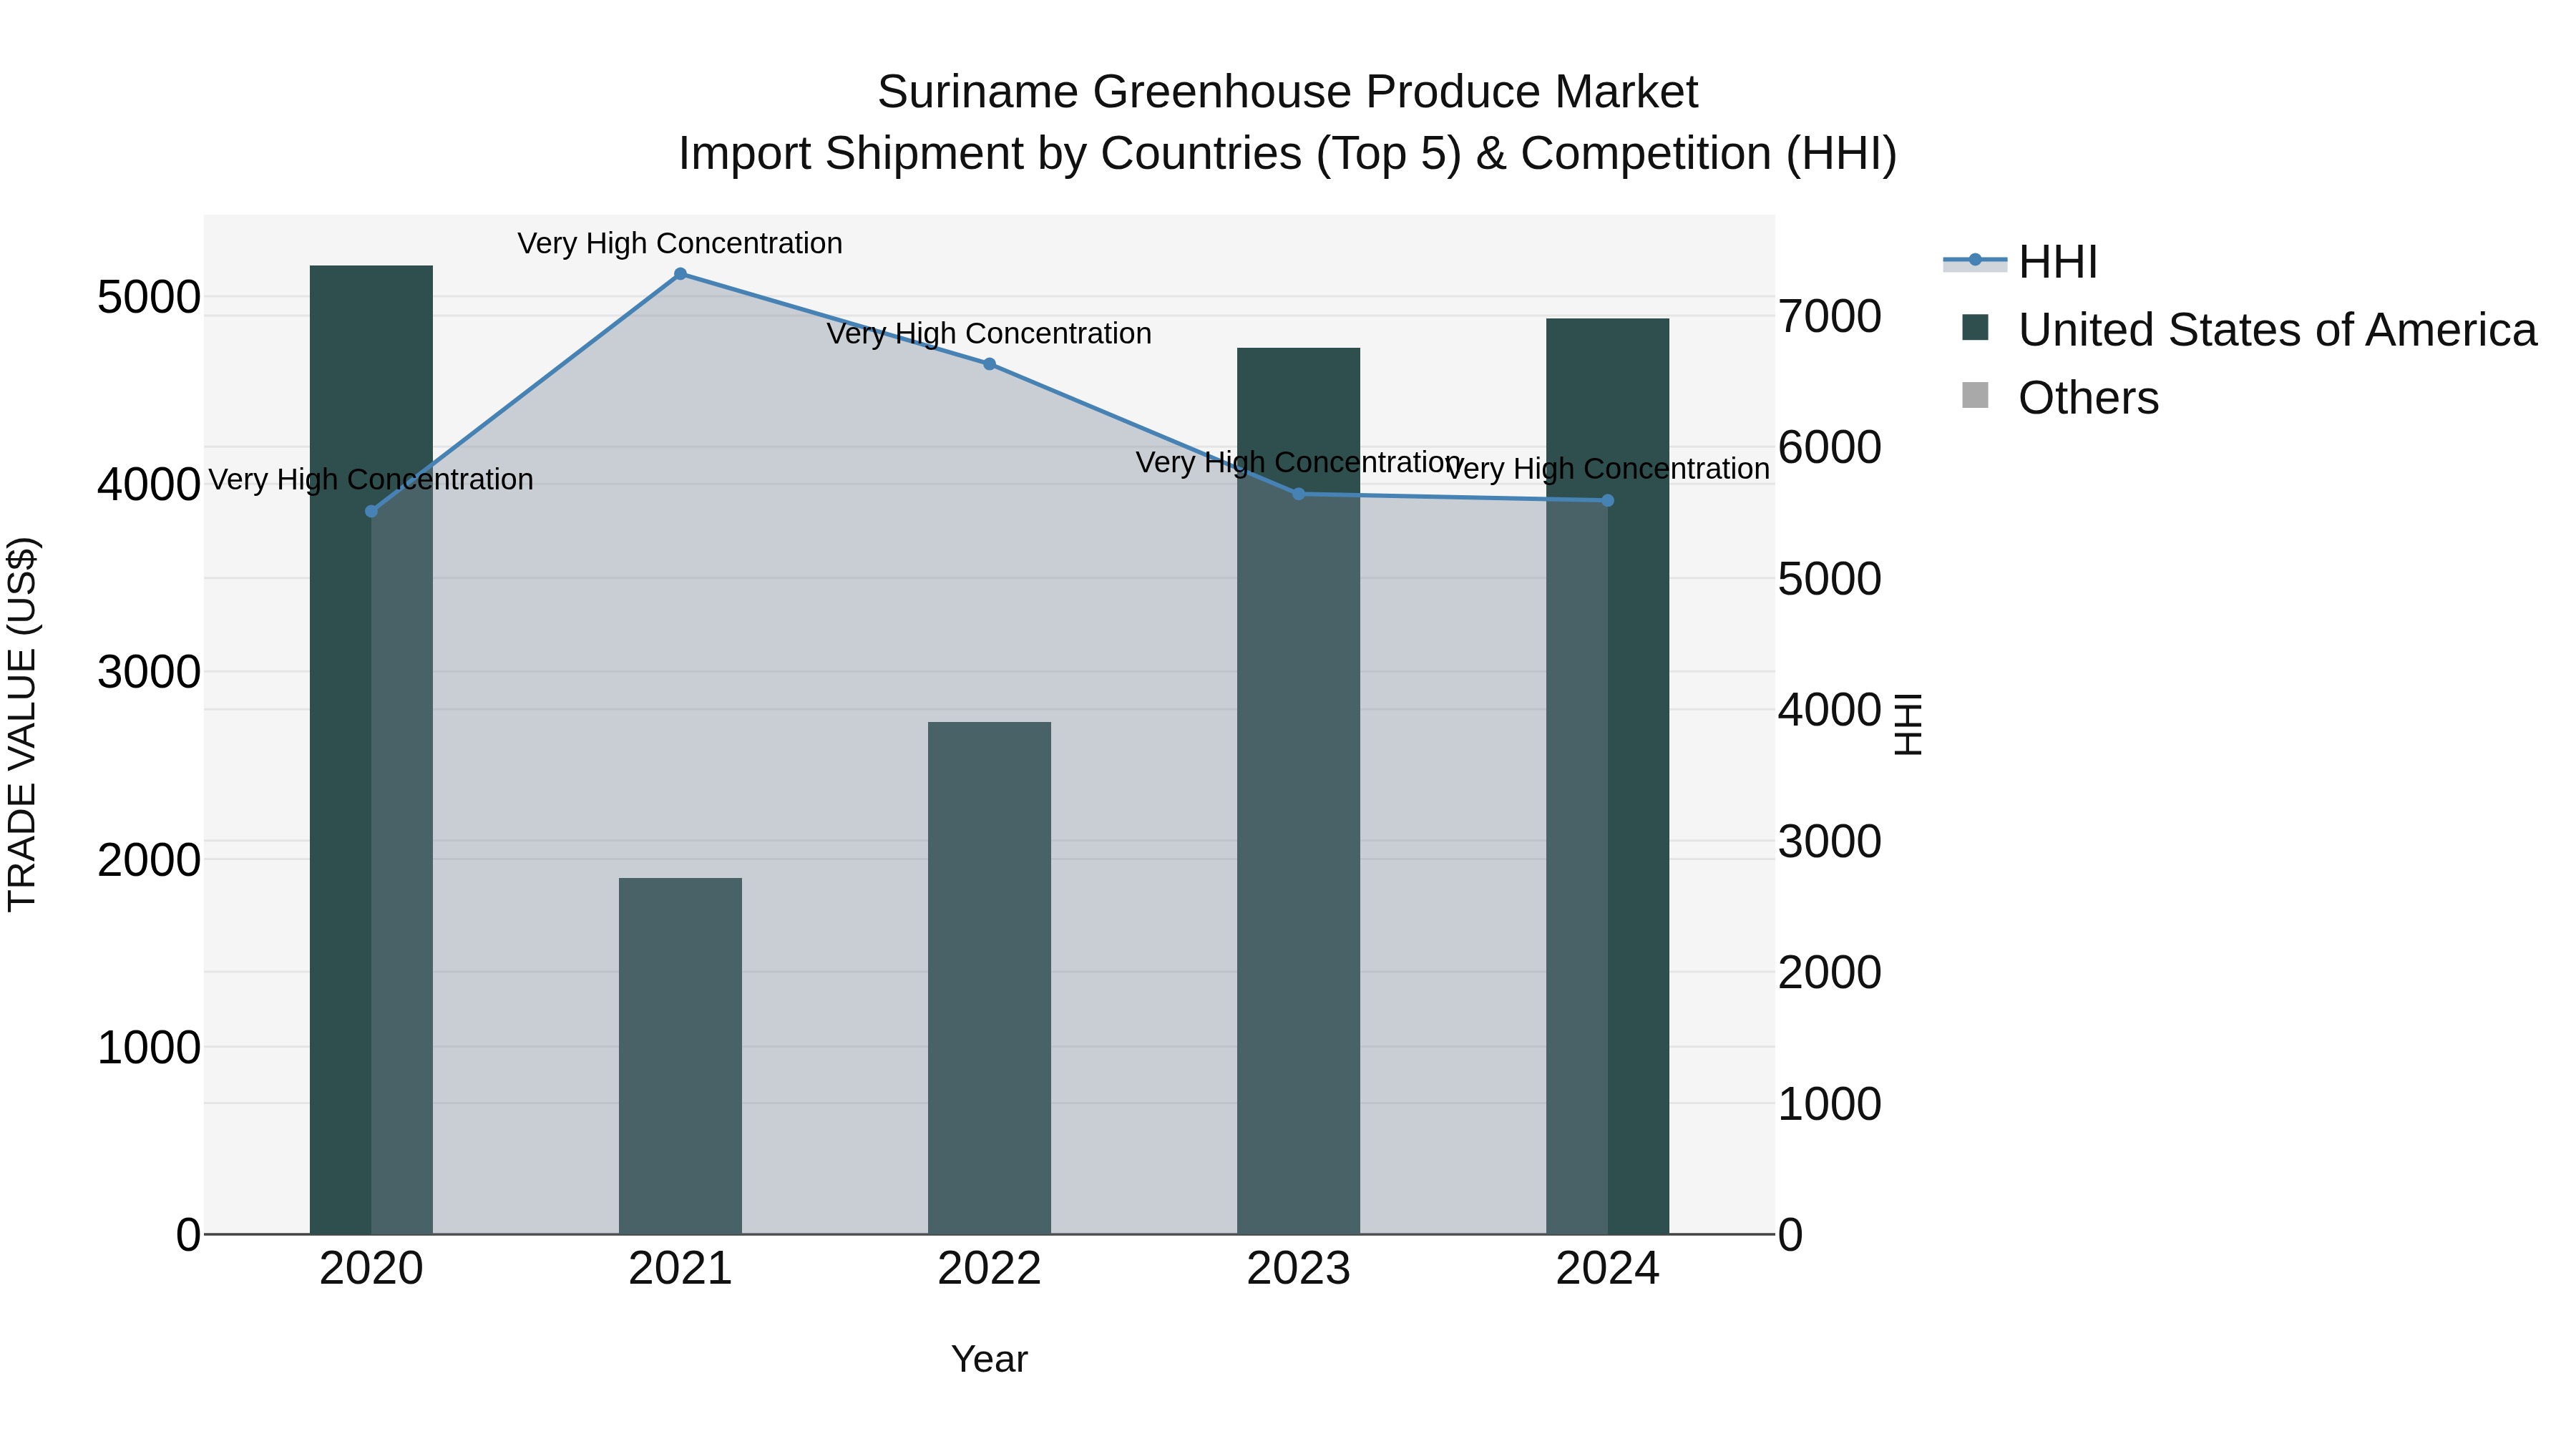Click the 2020 trade value bar
The width and height of the screenshot is (2576, 1449).
click(x=371, y=750)
